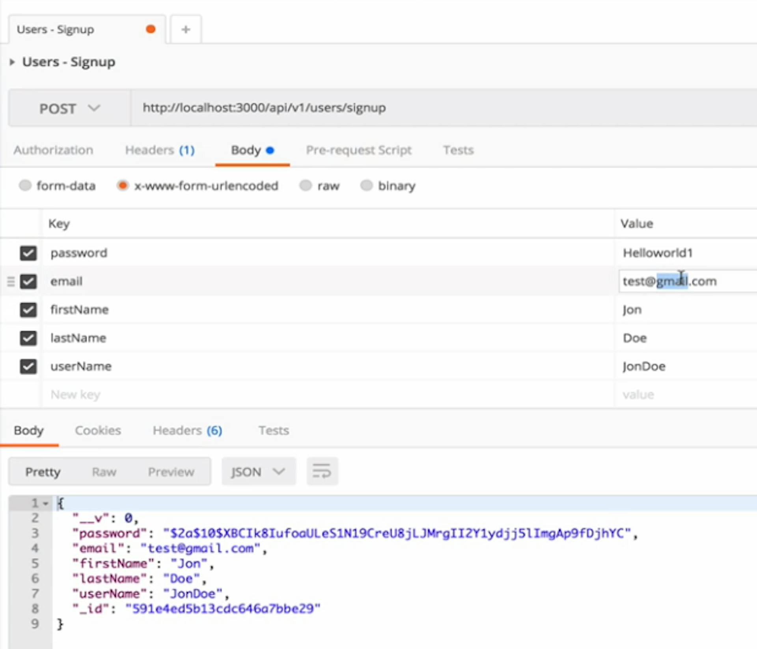The image size is (757, 649).
Task: Switch to the Authorization tab
Action: [x=53, y=150]
